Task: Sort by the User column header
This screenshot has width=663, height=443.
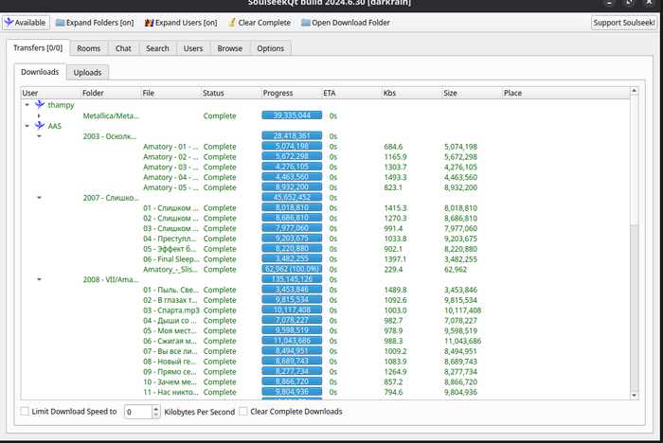Action: click(51, 93)
